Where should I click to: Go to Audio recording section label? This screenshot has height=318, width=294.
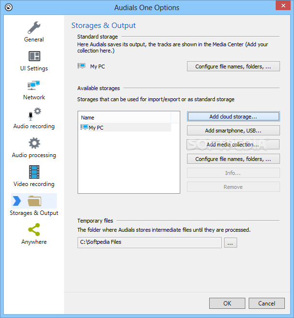[34, 126]
